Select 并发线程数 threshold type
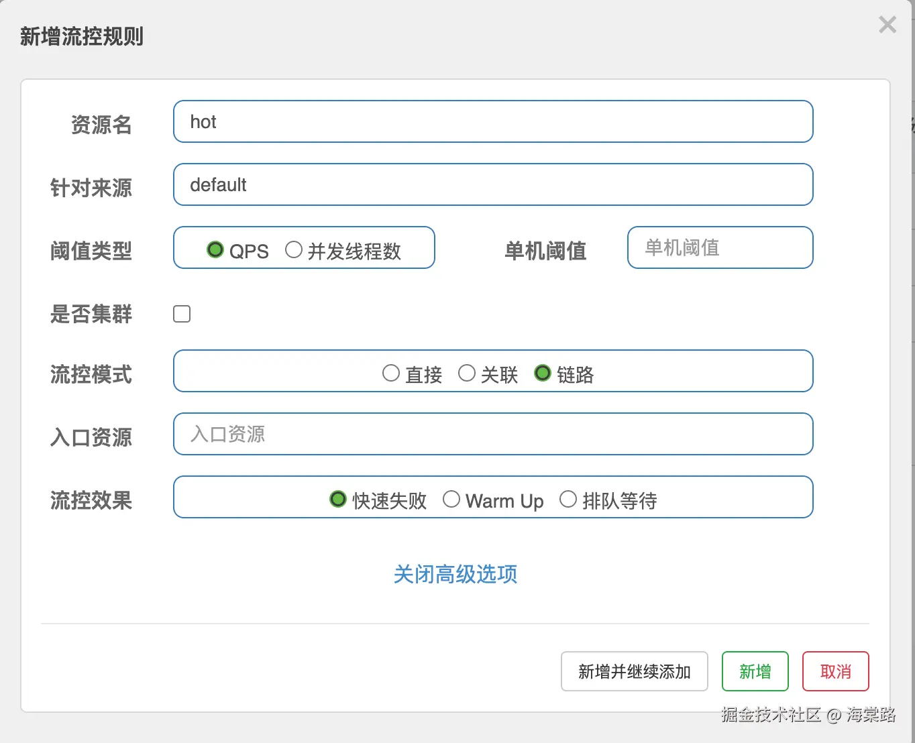This screenshot has width=915, height=743. click(x=294, y=250)
